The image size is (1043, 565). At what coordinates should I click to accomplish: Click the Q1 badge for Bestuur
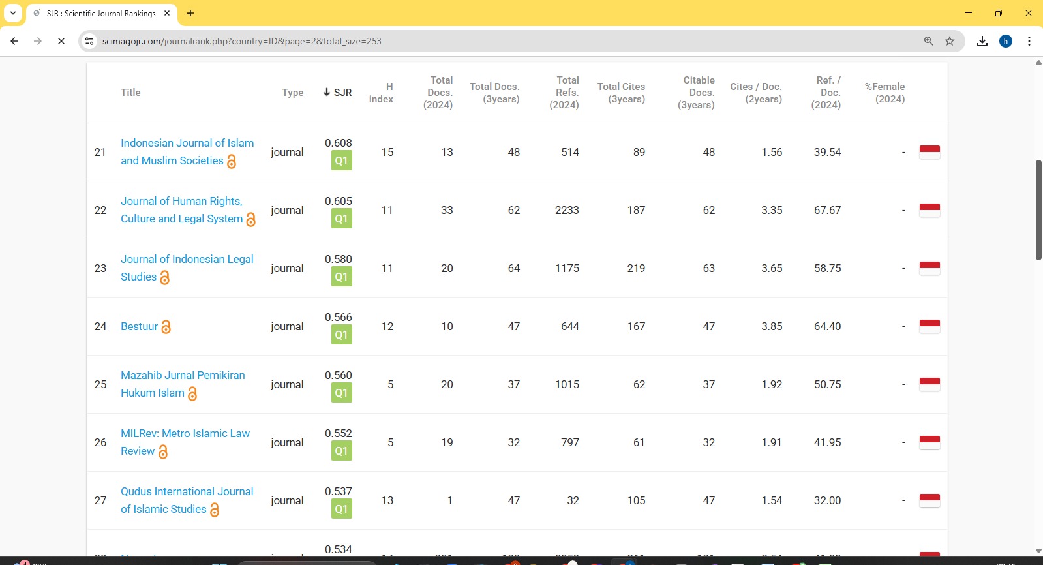pos(341,335)
